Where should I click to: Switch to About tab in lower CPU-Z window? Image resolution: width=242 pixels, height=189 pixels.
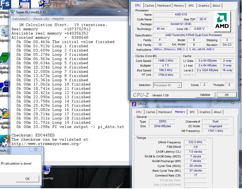pos(217,112)
